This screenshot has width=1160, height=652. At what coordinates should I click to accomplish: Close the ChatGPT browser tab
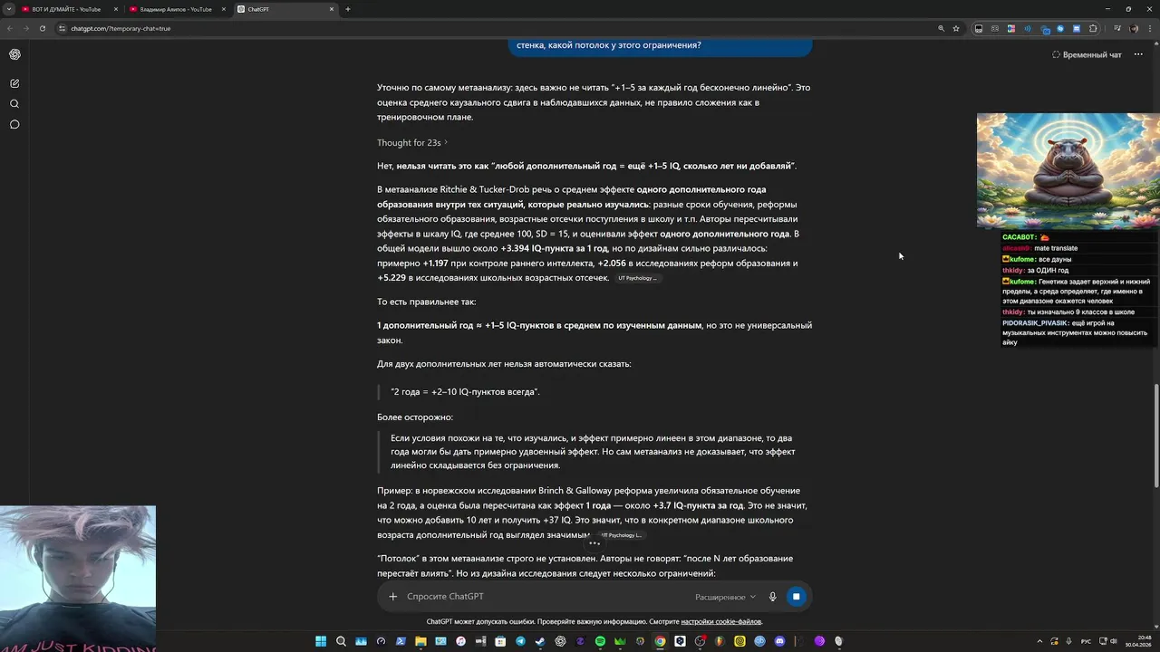click(332, 9)
